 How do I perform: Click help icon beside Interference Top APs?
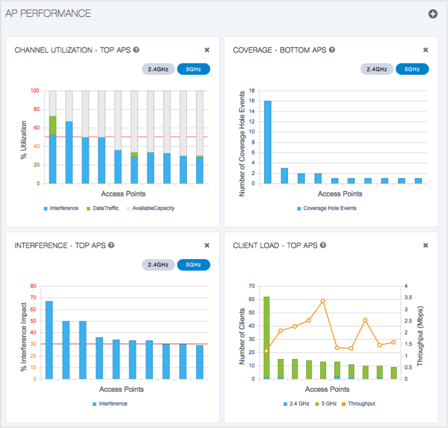pyautogui.click(x=111, y=246)
